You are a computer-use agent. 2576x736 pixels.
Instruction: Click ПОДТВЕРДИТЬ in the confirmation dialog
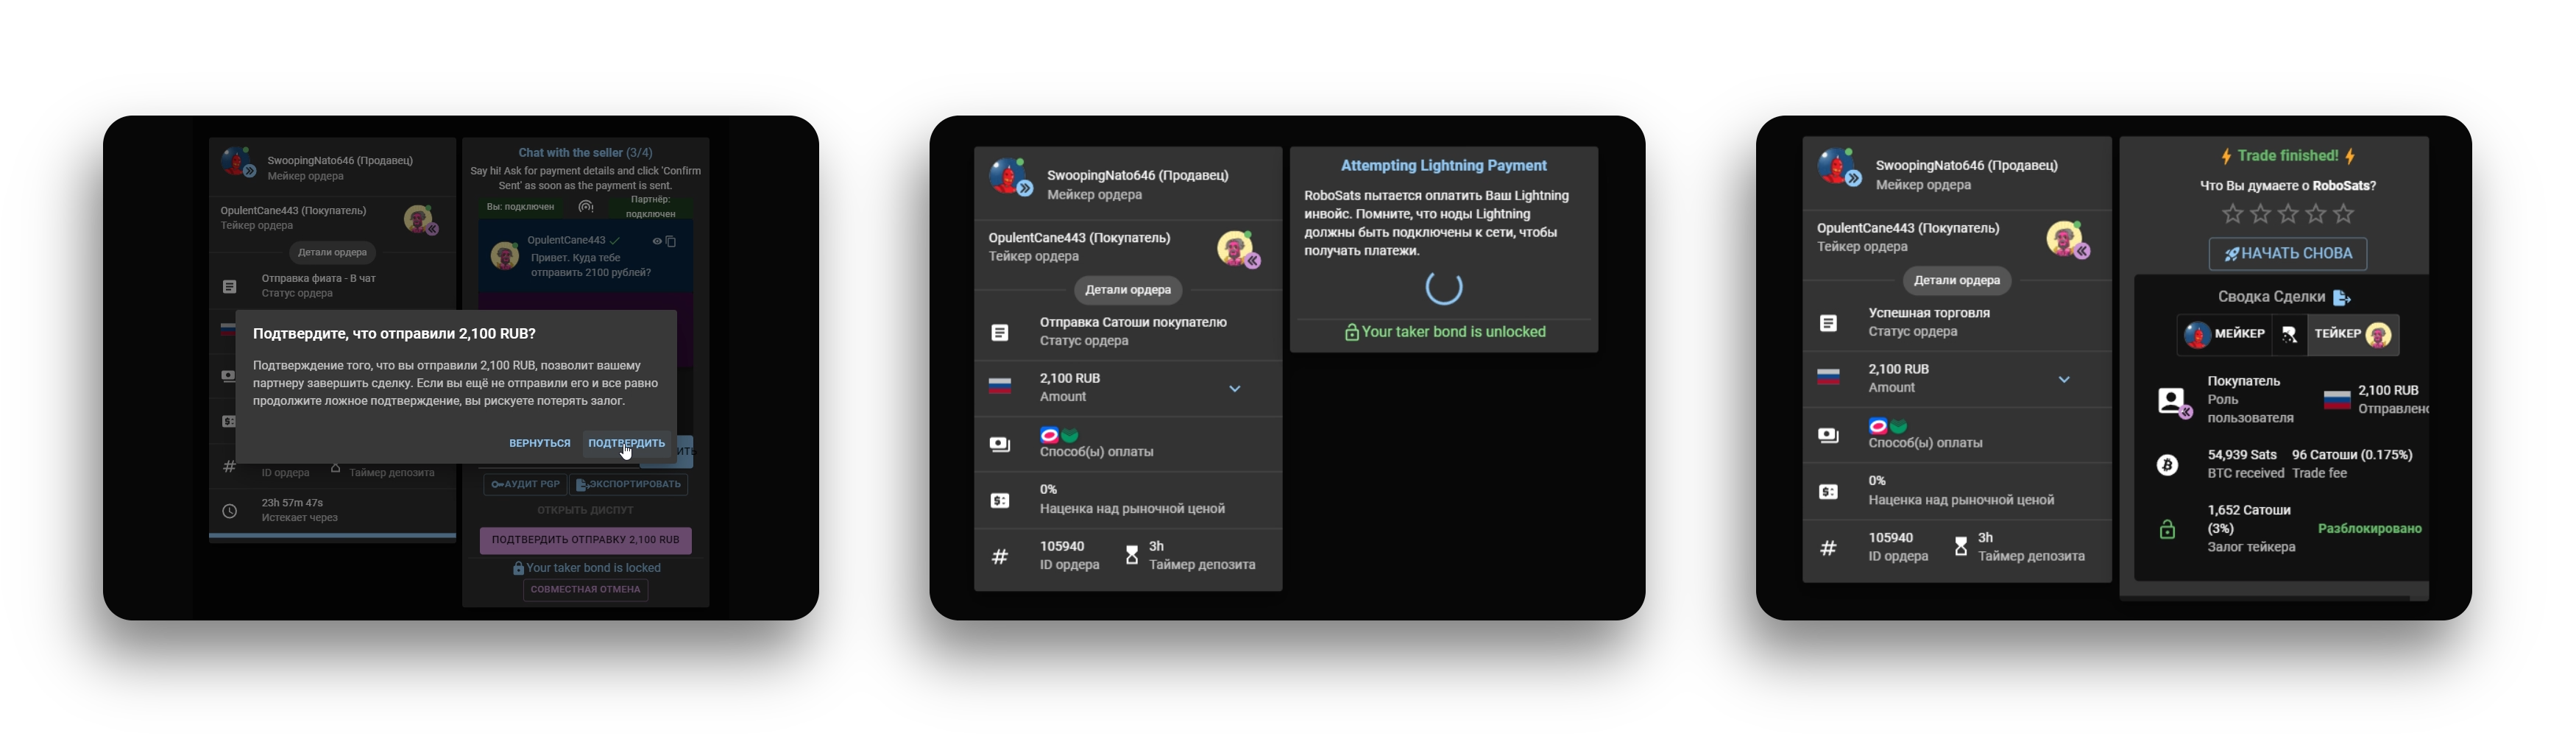(626, 443)
